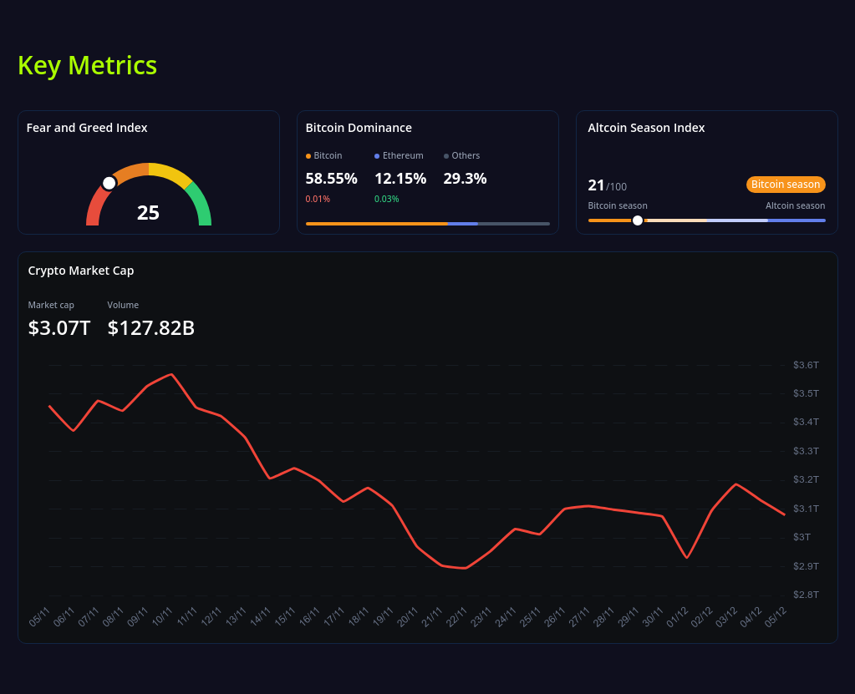Select the Market cap metric label

[x=50, y=305]
